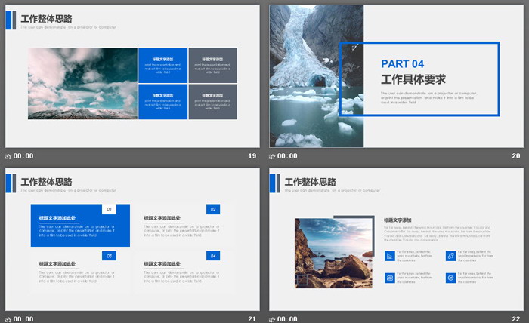Screen dimensions: 529x323
Task: Click the top-left blue square icon on slide 22
Action: [389, 256]
